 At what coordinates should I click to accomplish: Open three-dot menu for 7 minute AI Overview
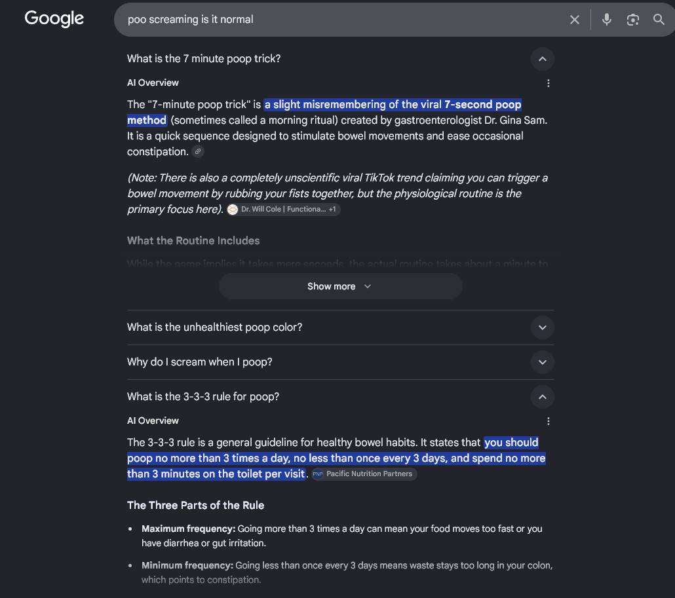pyautogui.click(x=548, y=83)
